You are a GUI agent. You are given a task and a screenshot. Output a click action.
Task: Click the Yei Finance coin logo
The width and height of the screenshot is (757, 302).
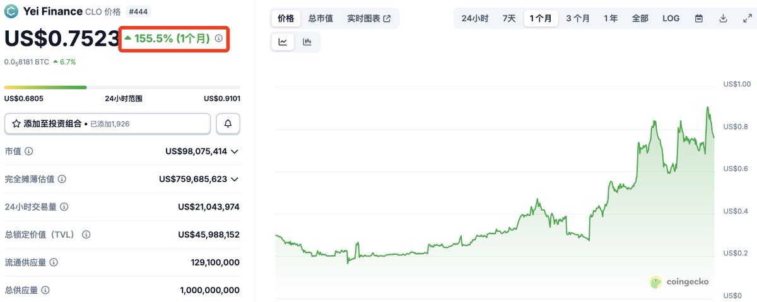coord(11,11)
